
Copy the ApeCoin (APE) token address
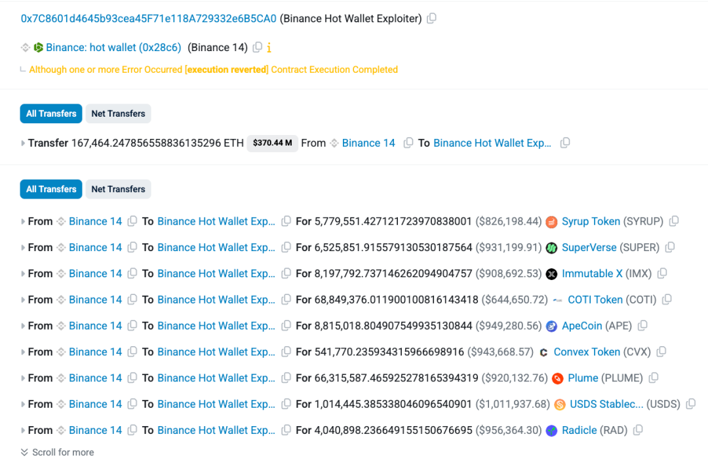pos(642,326)
